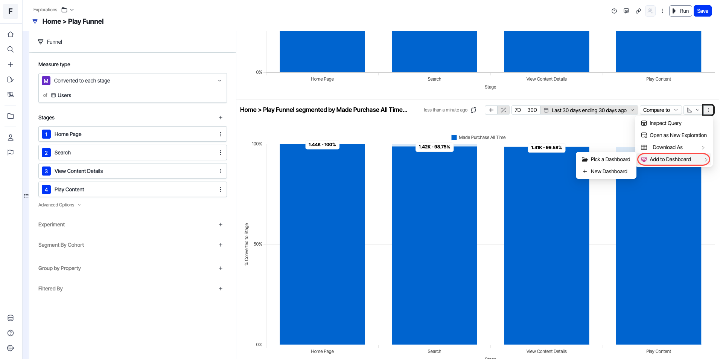
Task: Click the Funnel tab header
Action: coord(50,42)
